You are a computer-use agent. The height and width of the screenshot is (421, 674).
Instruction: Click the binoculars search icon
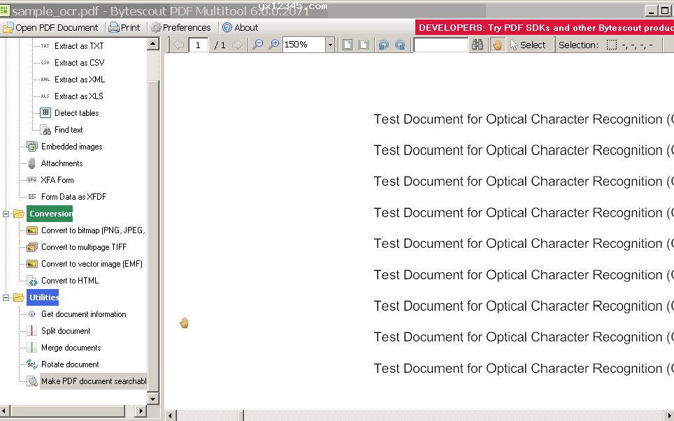(x=478, y=45)
